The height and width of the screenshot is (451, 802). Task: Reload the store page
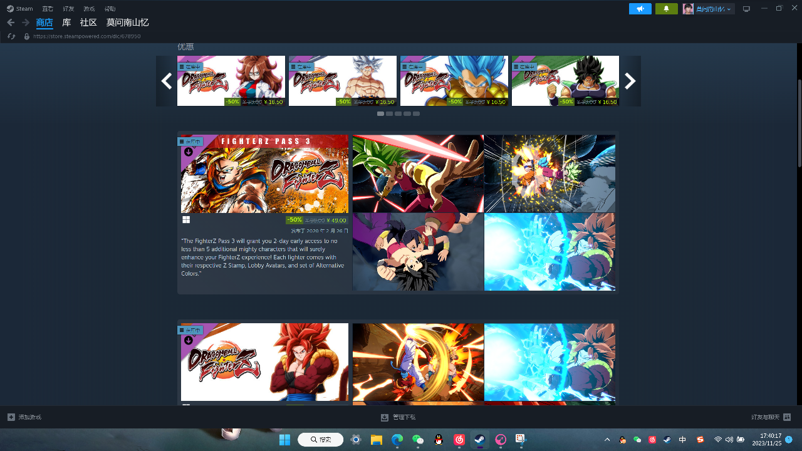[11, 36]
